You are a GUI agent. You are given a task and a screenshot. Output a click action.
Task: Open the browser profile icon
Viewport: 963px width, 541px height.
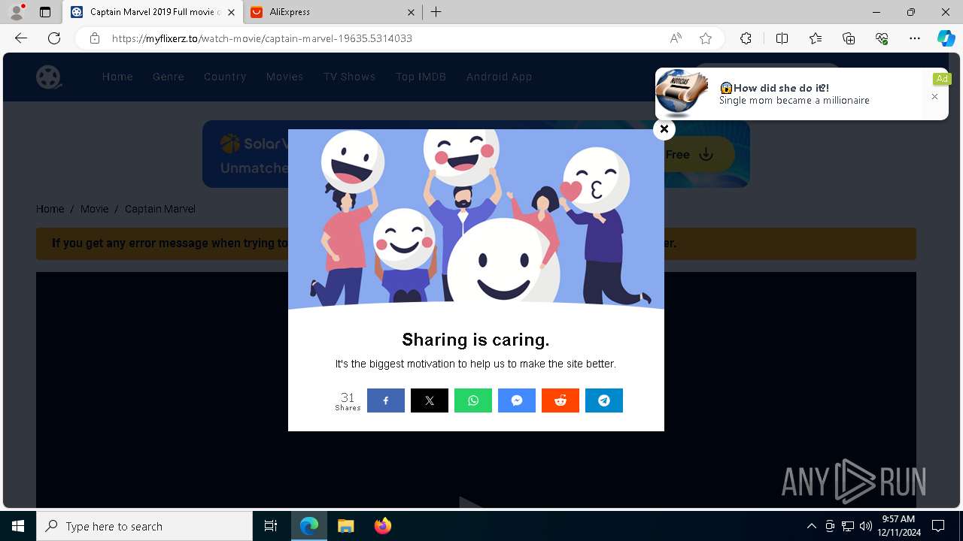pos(17,12)
